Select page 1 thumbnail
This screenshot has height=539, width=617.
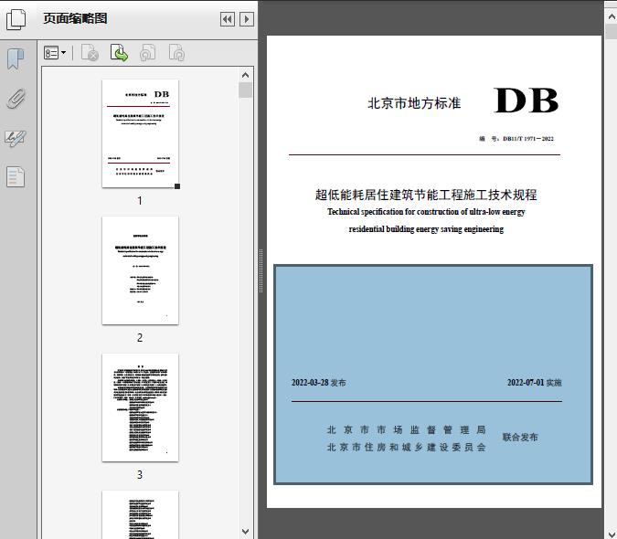(x=140, y=133)
